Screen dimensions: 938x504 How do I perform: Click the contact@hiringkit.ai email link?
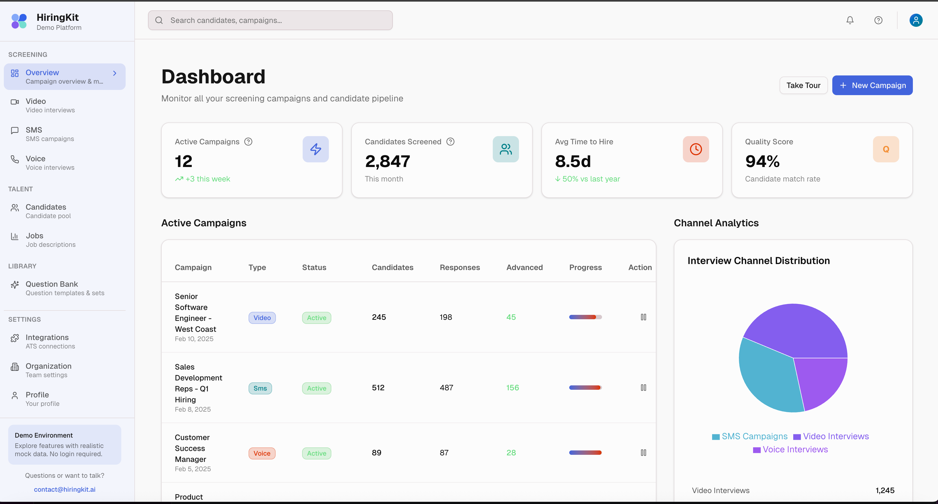(64, 490)
